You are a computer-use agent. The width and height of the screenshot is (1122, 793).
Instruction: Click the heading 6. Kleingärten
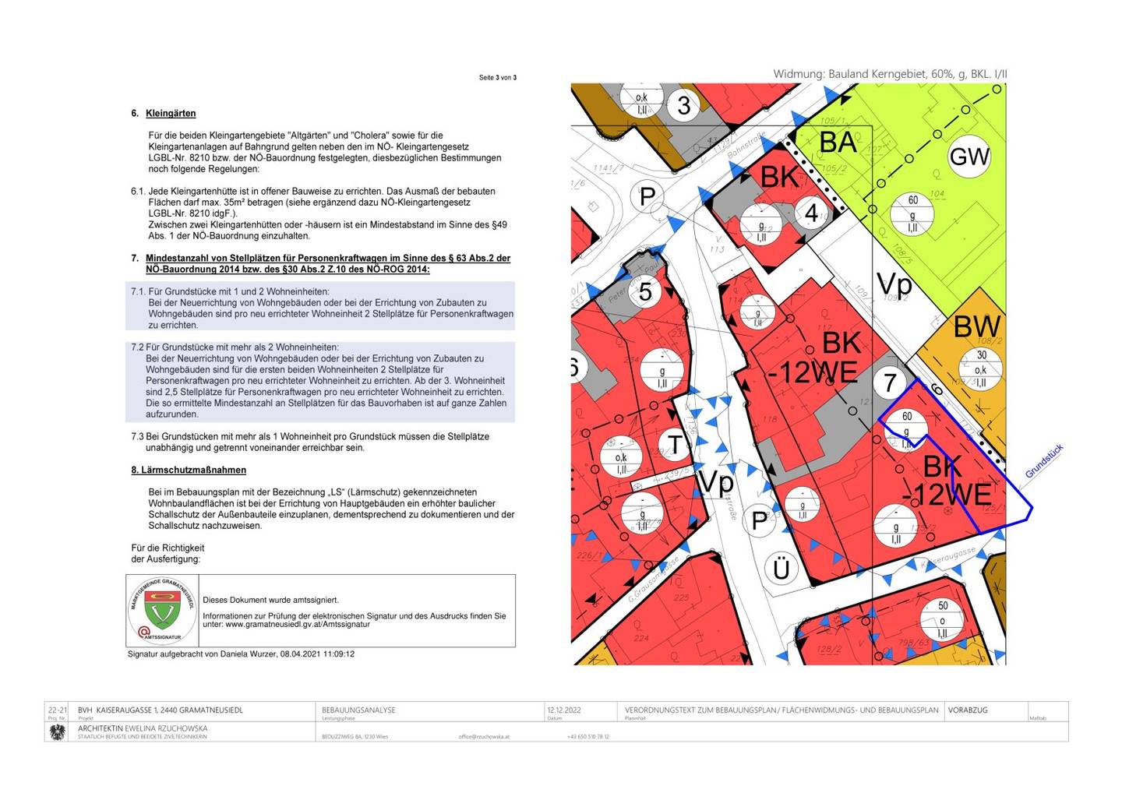tap(164, 113)
